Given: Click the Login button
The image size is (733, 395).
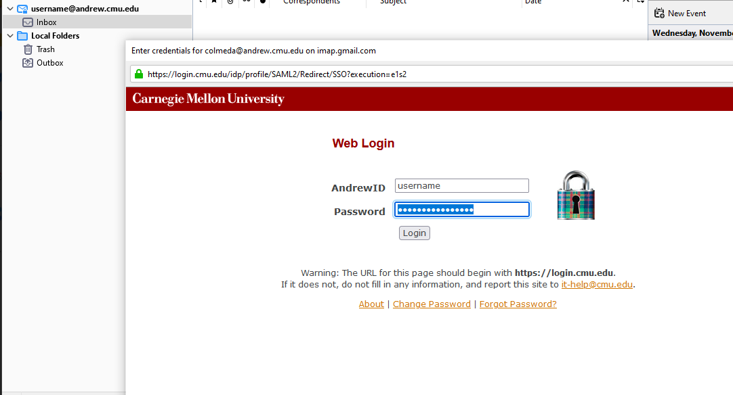Looking at the screenshot, I should pyautogui.click(x=414, y=233).
